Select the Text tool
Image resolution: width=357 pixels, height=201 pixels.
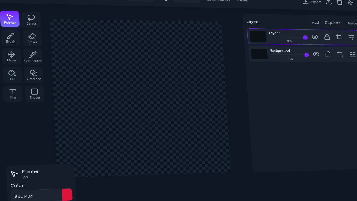click(13, 94)
